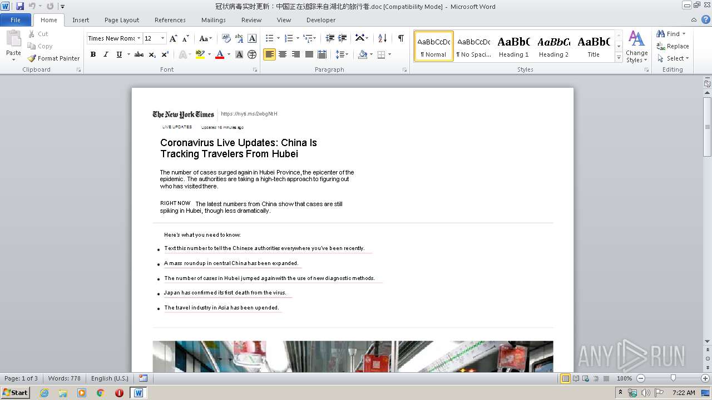Toggle Show/Hide paragraph marks

(400, 38)
